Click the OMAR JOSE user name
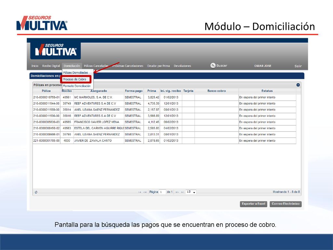The image size is (333, 250). pos(263,66)
